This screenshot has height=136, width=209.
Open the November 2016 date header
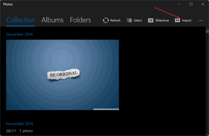click(x=20, y=124)
